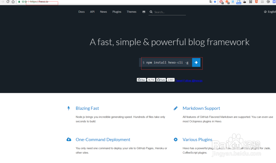This screenshot has height=163, width=276.
Task: Click the GitHub Fork button
Action: pos(161,80)
